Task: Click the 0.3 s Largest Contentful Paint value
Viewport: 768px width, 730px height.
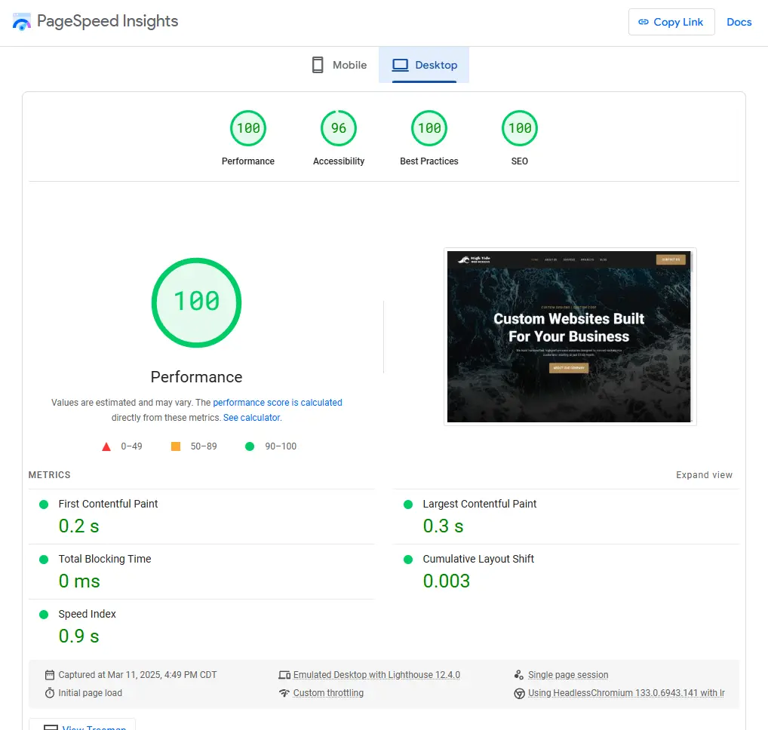Action: (444, 526)
